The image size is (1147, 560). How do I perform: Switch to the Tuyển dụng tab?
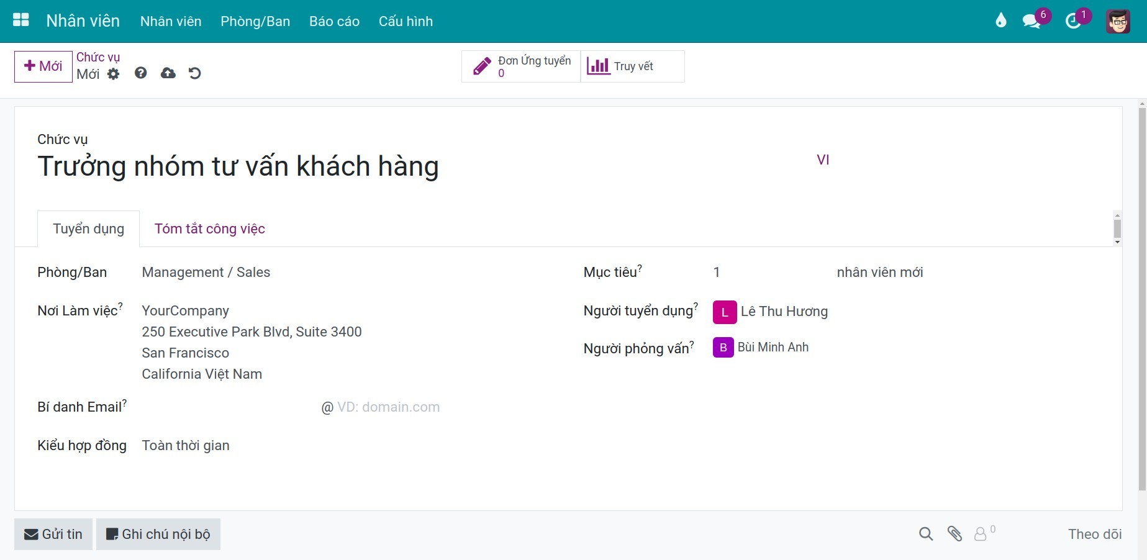tap(88, 228)
